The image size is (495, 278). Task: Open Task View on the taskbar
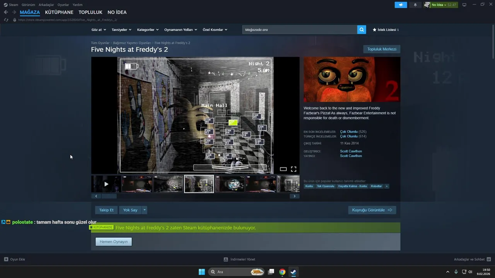[271, 272]
